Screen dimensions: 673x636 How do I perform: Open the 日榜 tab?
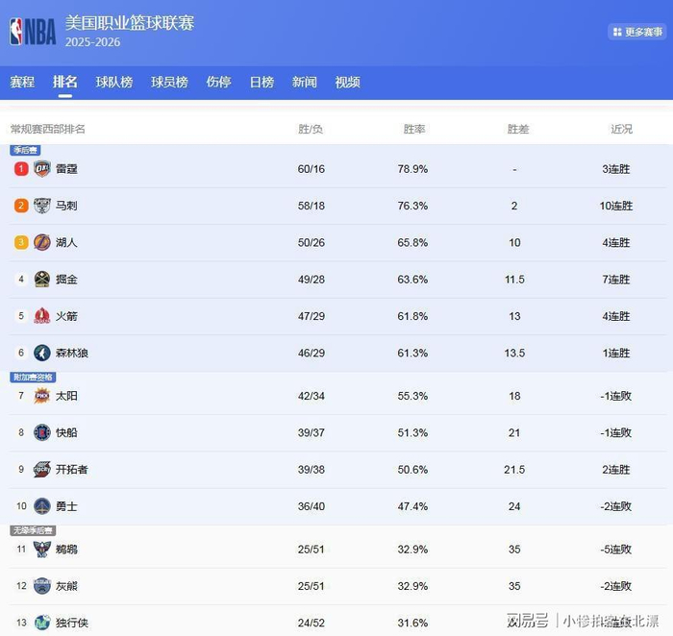(262, 82)
